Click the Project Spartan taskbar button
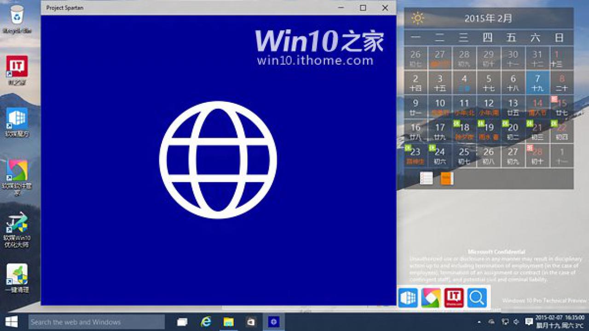The width and height of the screenshot is (589, 331). pyautogui.click(x=274, y=322)
